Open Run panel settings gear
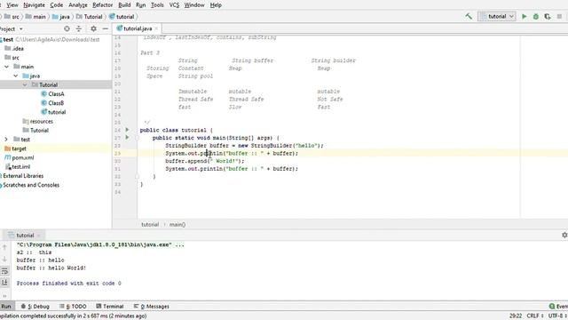Viewport: 568px width, 320px height. 564,235
